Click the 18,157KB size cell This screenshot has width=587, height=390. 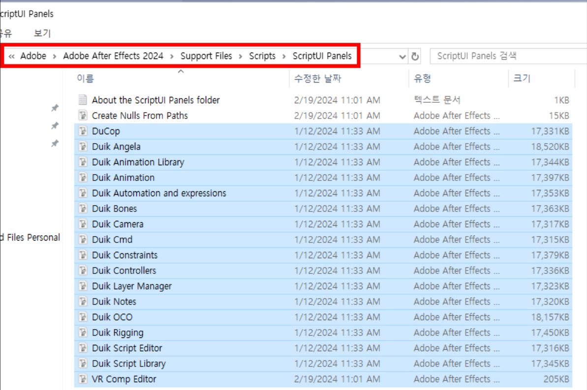click(550, 317)
